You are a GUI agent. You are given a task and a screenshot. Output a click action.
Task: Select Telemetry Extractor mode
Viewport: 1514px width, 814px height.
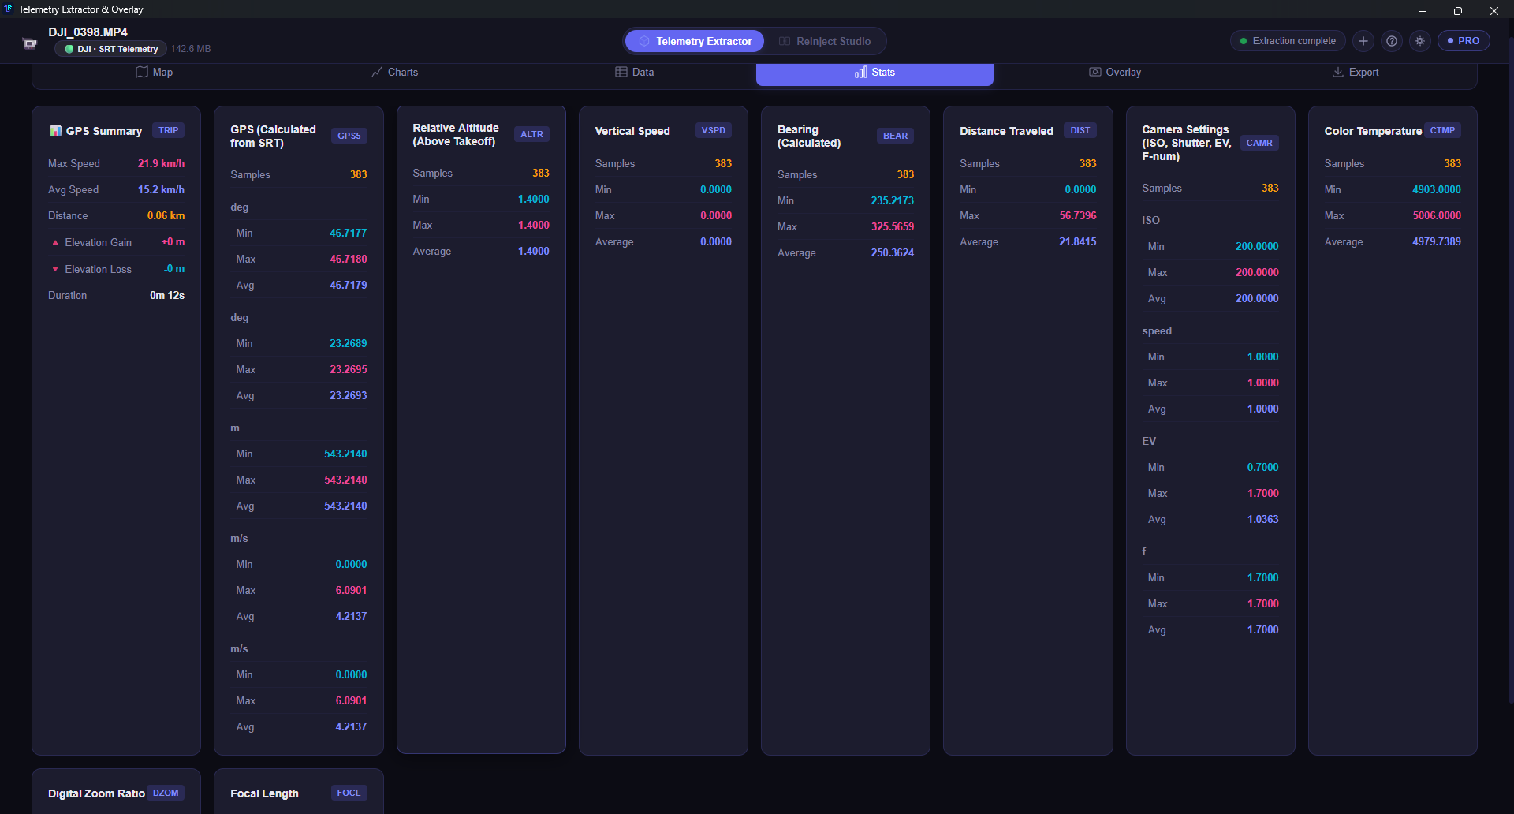[x=694, y=40]
